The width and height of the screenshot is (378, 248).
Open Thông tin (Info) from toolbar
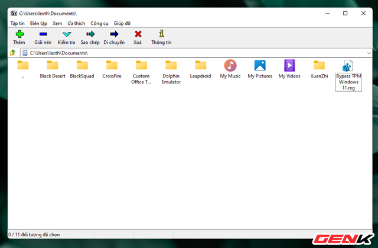161,34
